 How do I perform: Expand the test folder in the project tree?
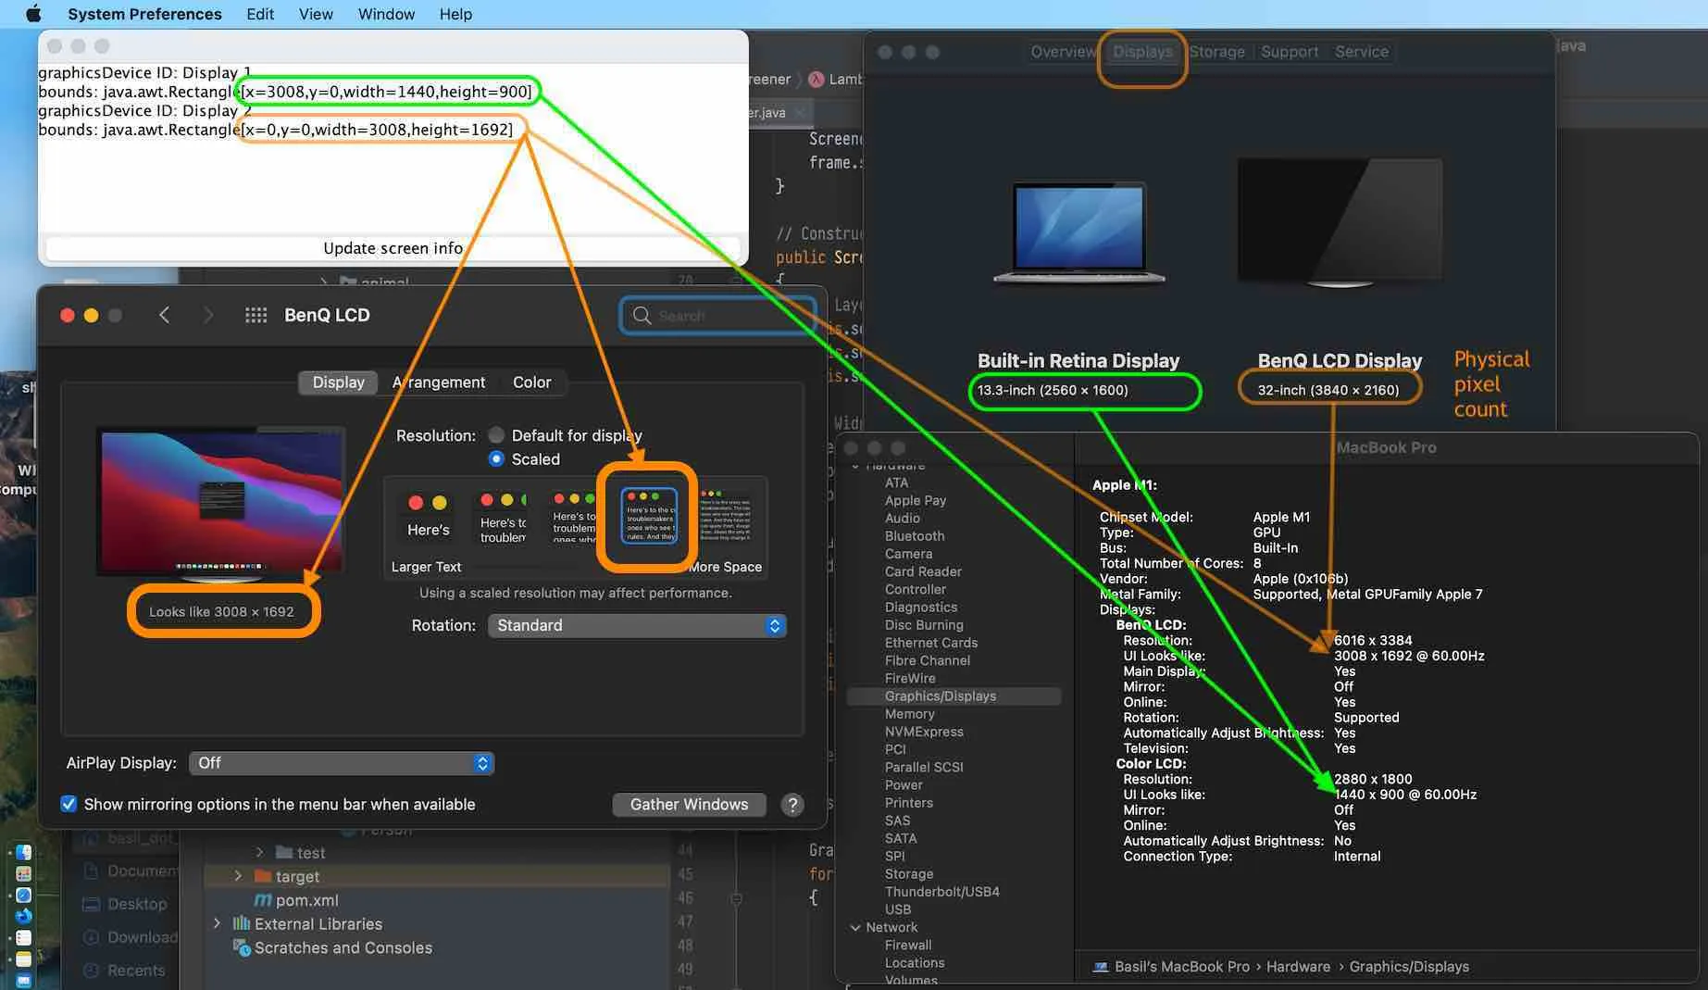pyautogui.click(x=259, y=852)
